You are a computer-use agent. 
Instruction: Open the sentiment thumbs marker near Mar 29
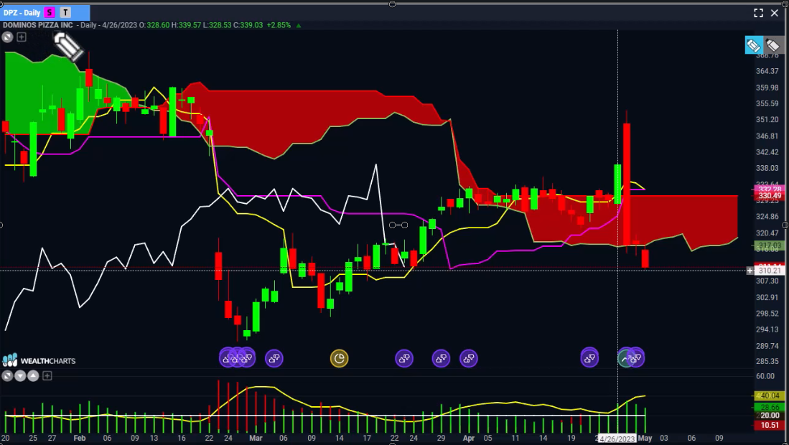tap(441, 358)
